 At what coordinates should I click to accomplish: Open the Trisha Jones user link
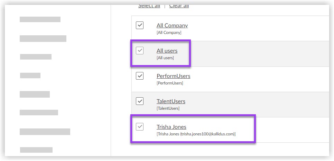coord(171,127)
